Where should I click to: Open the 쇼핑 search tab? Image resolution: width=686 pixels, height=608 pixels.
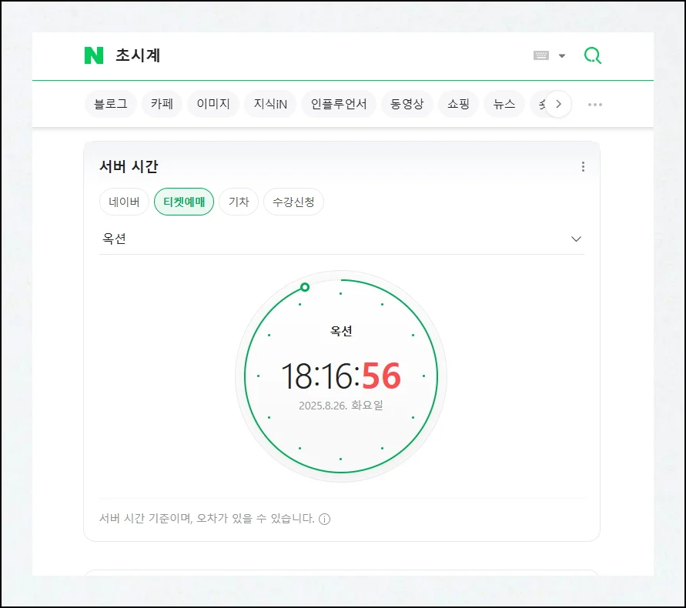(x=458, y=104)
